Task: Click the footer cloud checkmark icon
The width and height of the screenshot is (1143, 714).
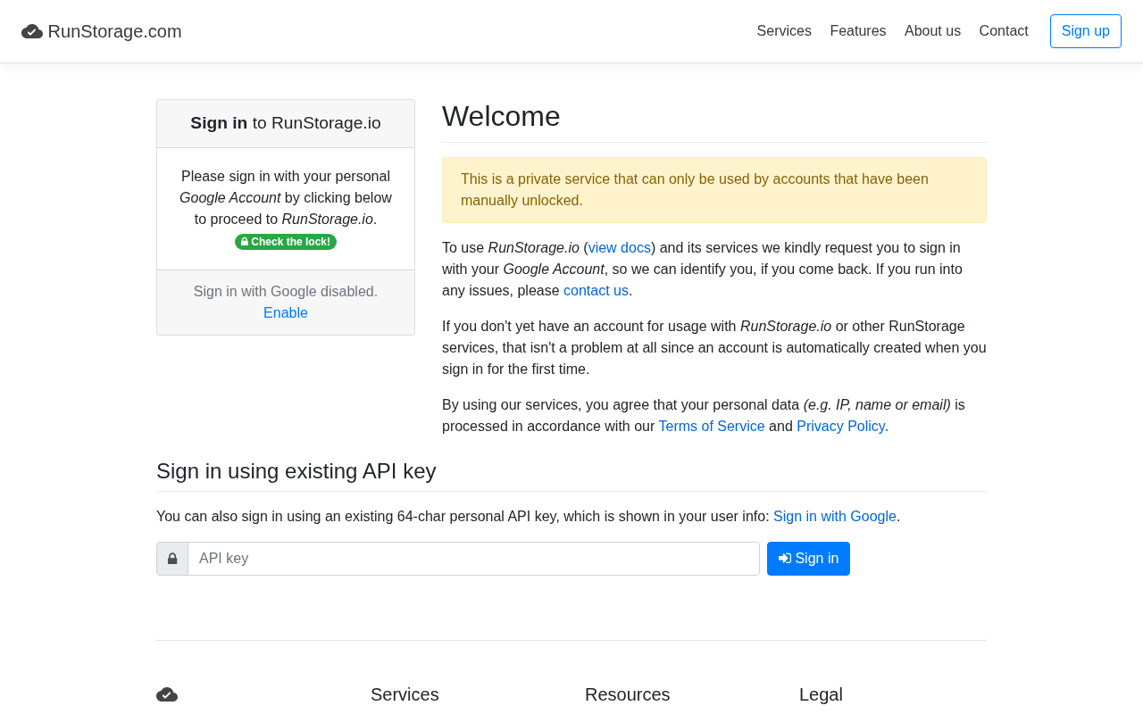Action: (167, 694)
